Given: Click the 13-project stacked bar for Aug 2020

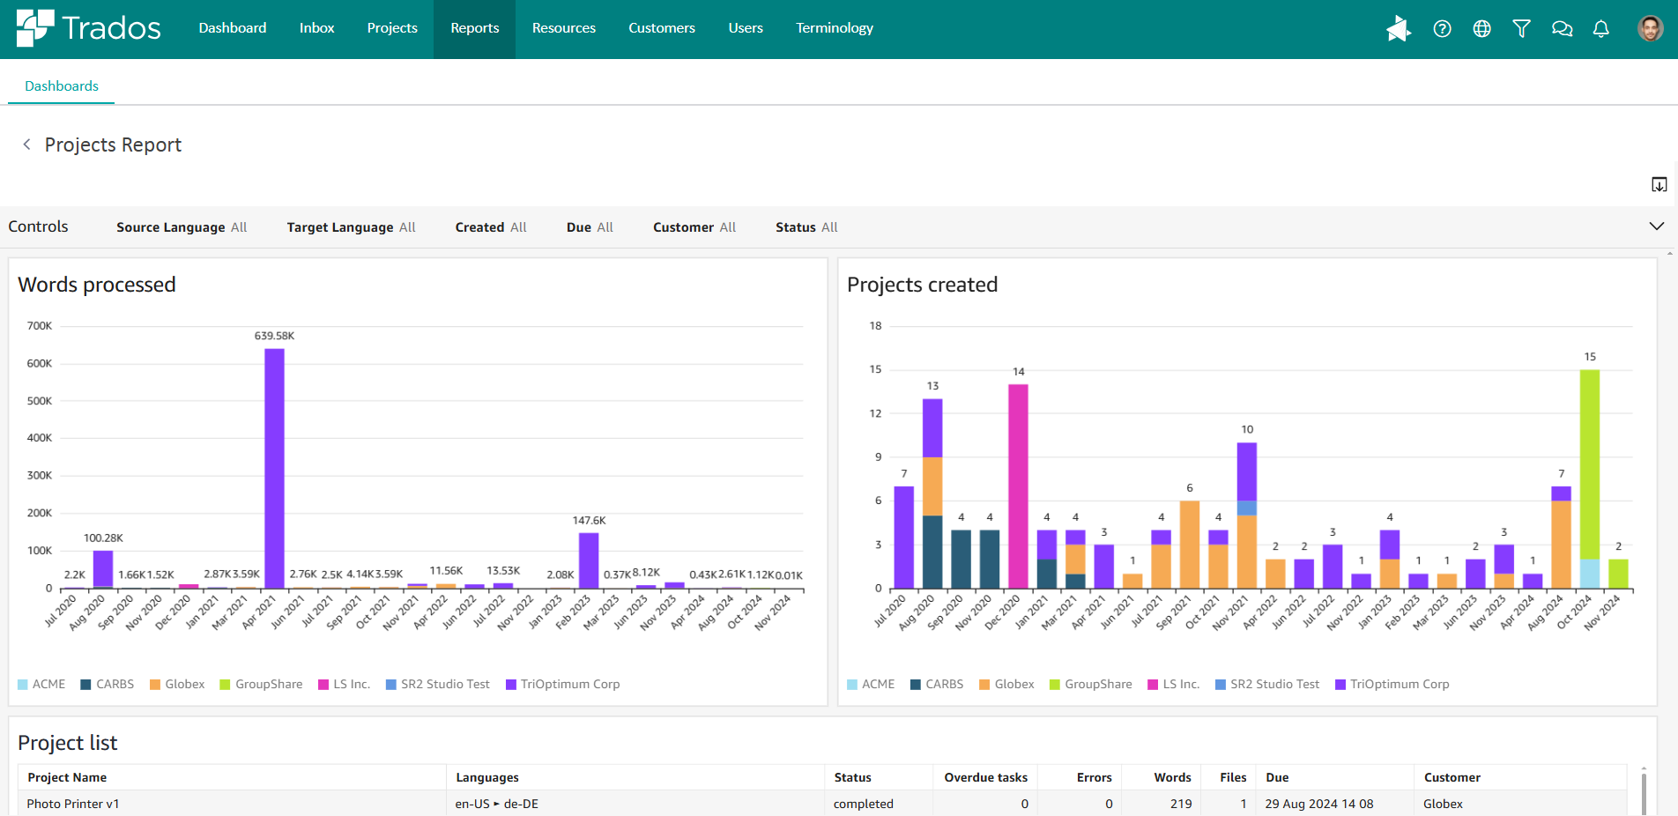Looking at the screenshot, I should 932,493.
